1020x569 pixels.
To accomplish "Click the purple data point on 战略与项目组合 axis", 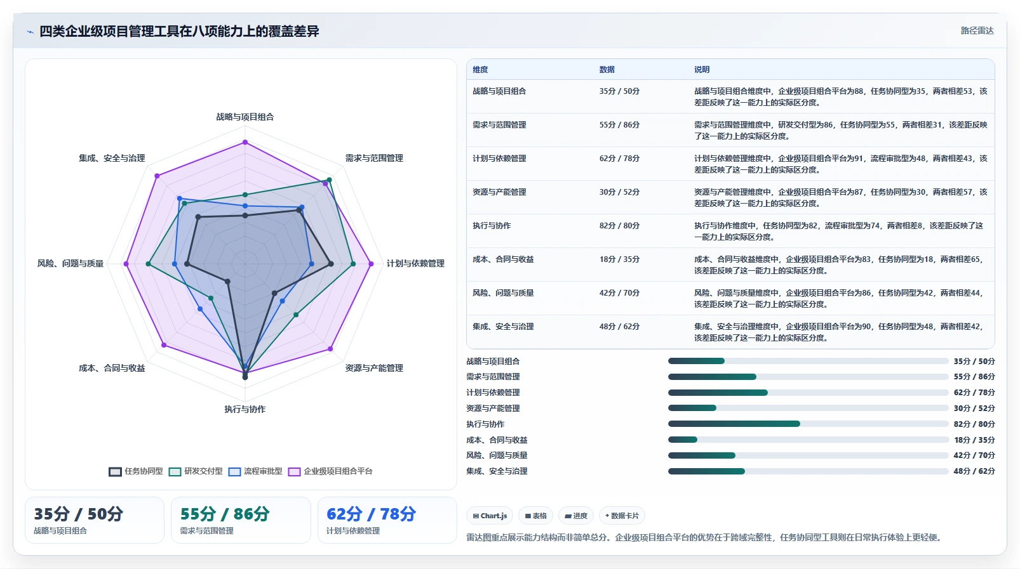I will pos(245,143).
